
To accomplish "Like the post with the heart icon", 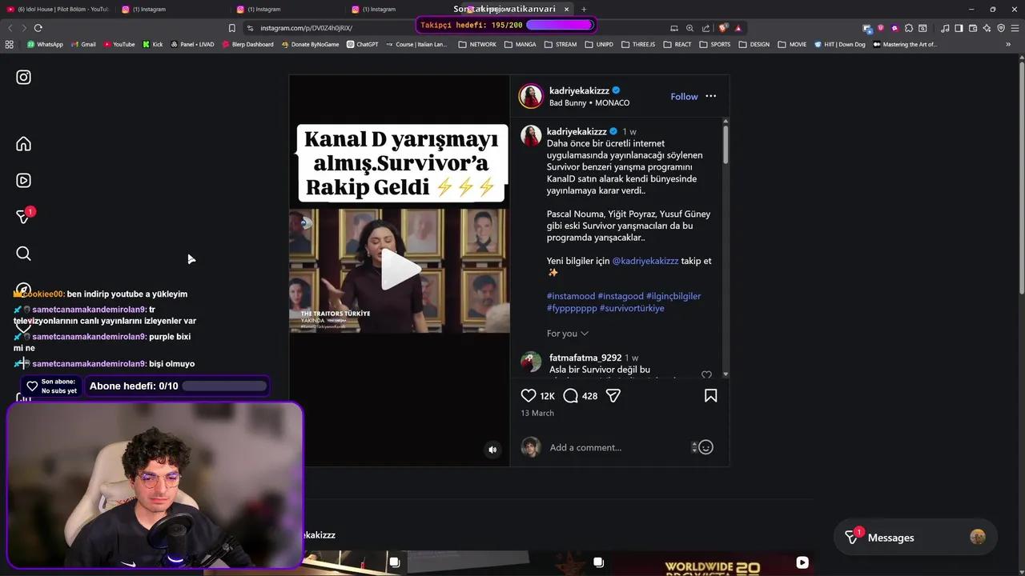I will point(529,395).
